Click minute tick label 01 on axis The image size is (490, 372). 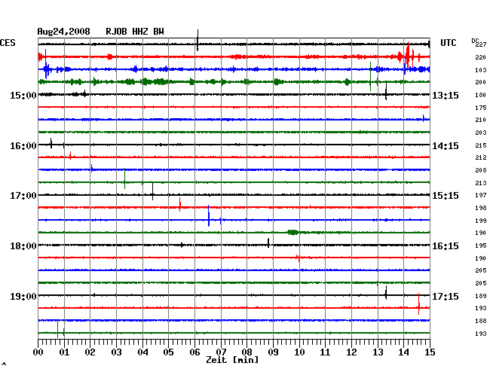click(x=64, y=352)
